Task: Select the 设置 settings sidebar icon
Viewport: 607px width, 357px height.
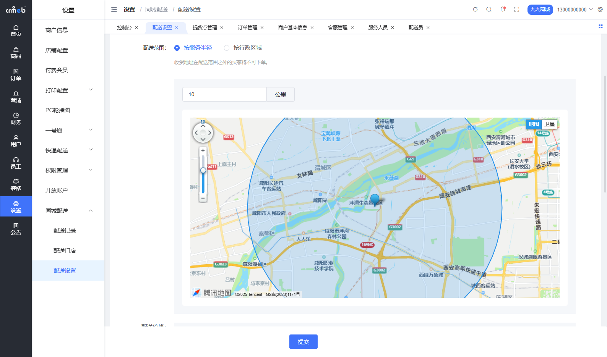Action: (x=16, y=207)
